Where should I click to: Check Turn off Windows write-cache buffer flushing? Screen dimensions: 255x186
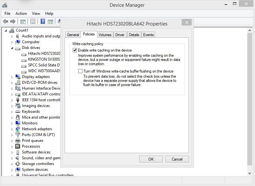[x=80, y=71]
